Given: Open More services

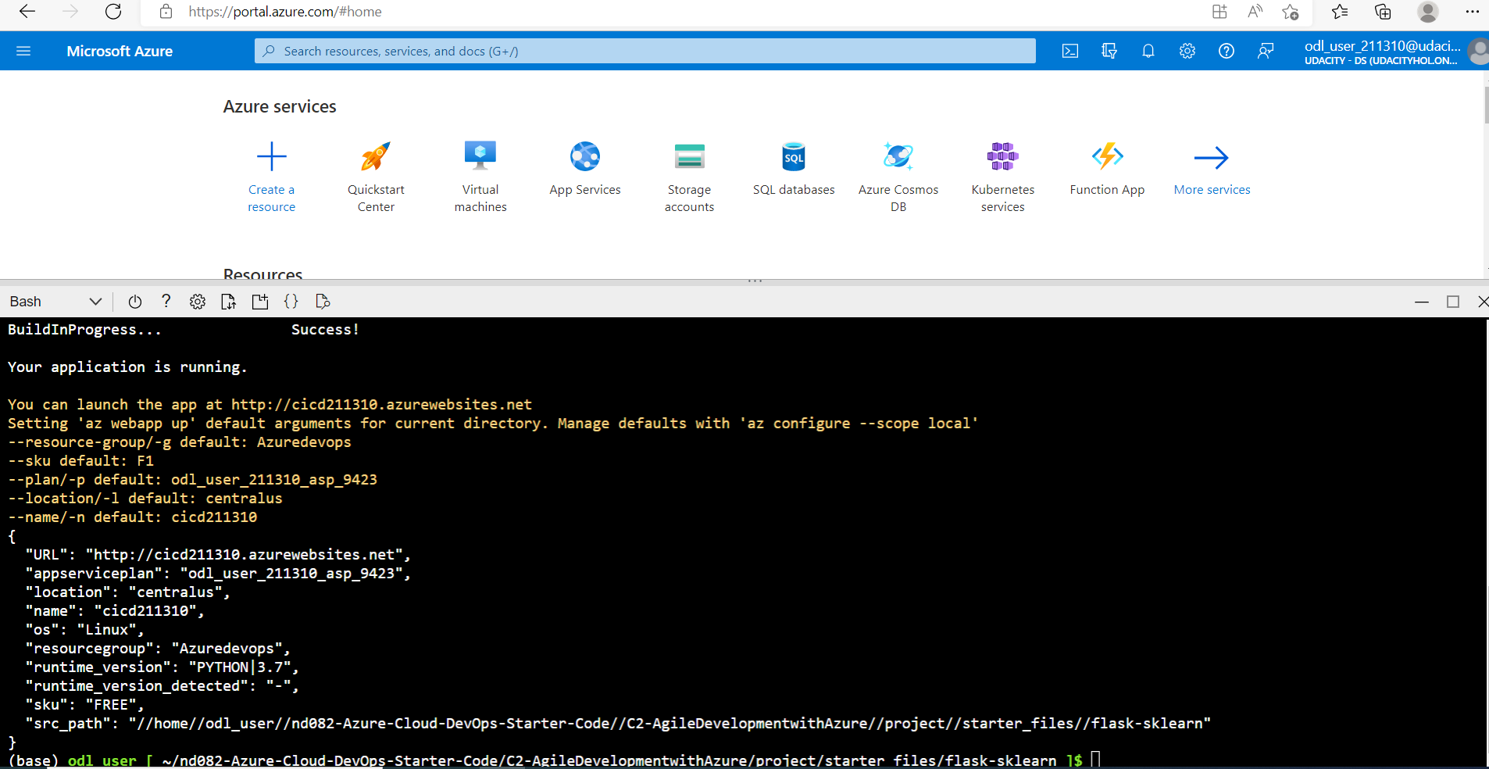Looking at the screenshot, I should (x=1212, y=168).
